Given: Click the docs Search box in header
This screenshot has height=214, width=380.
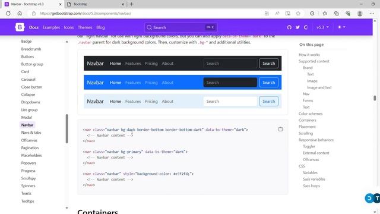Looking at the screenshot, I should pyautogui.click(x=180, y=27).
